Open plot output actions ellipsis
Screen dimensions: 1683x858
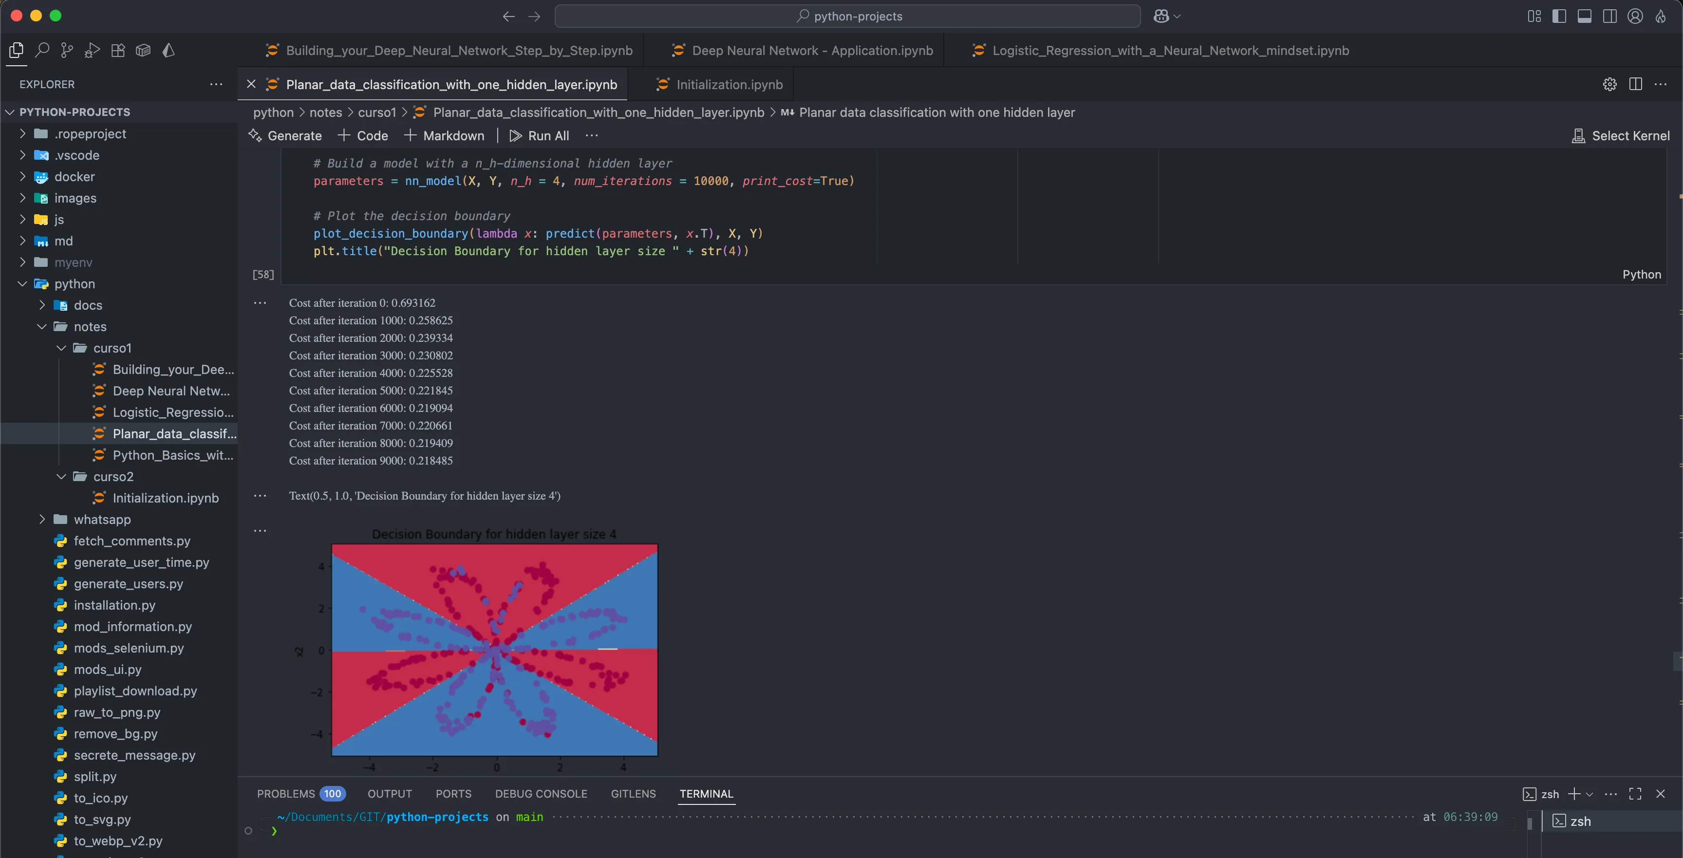260,531
